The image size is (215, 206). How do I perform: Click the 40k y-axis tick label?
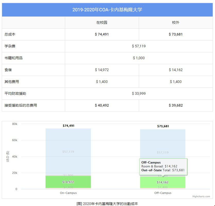coord(15,157)
